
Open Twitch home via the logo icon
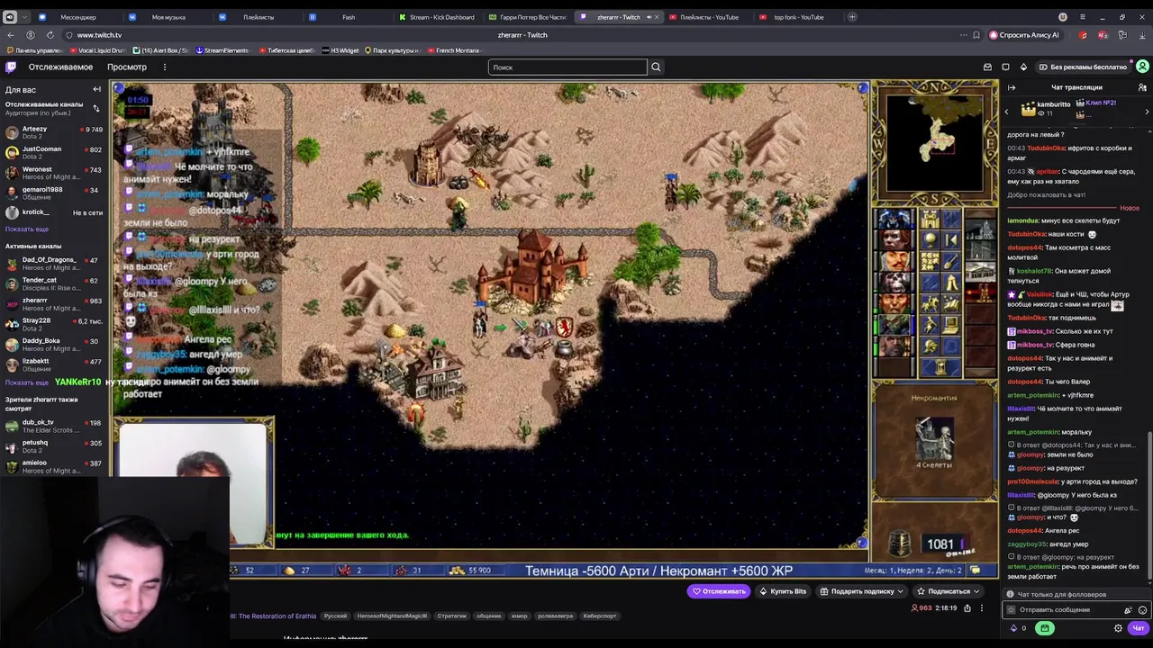pos(11,67)
